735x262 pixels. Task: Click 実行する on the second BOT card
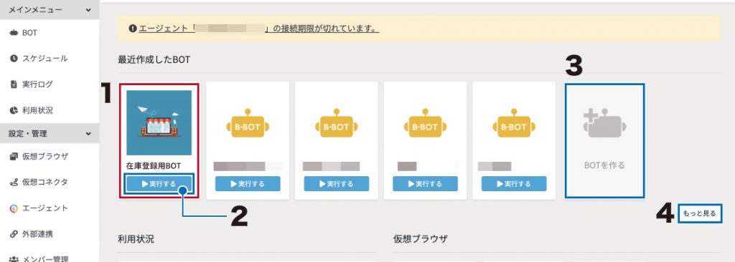point(248,184)
